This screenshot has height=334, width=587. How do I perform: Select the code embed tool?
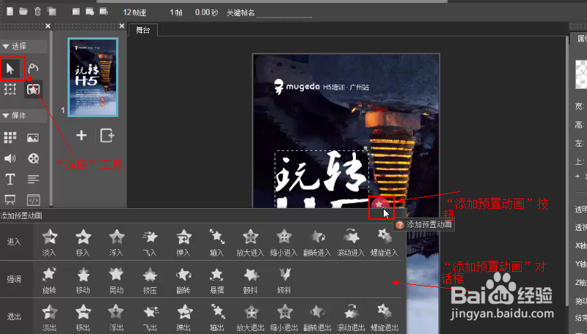tap(33, 200)
